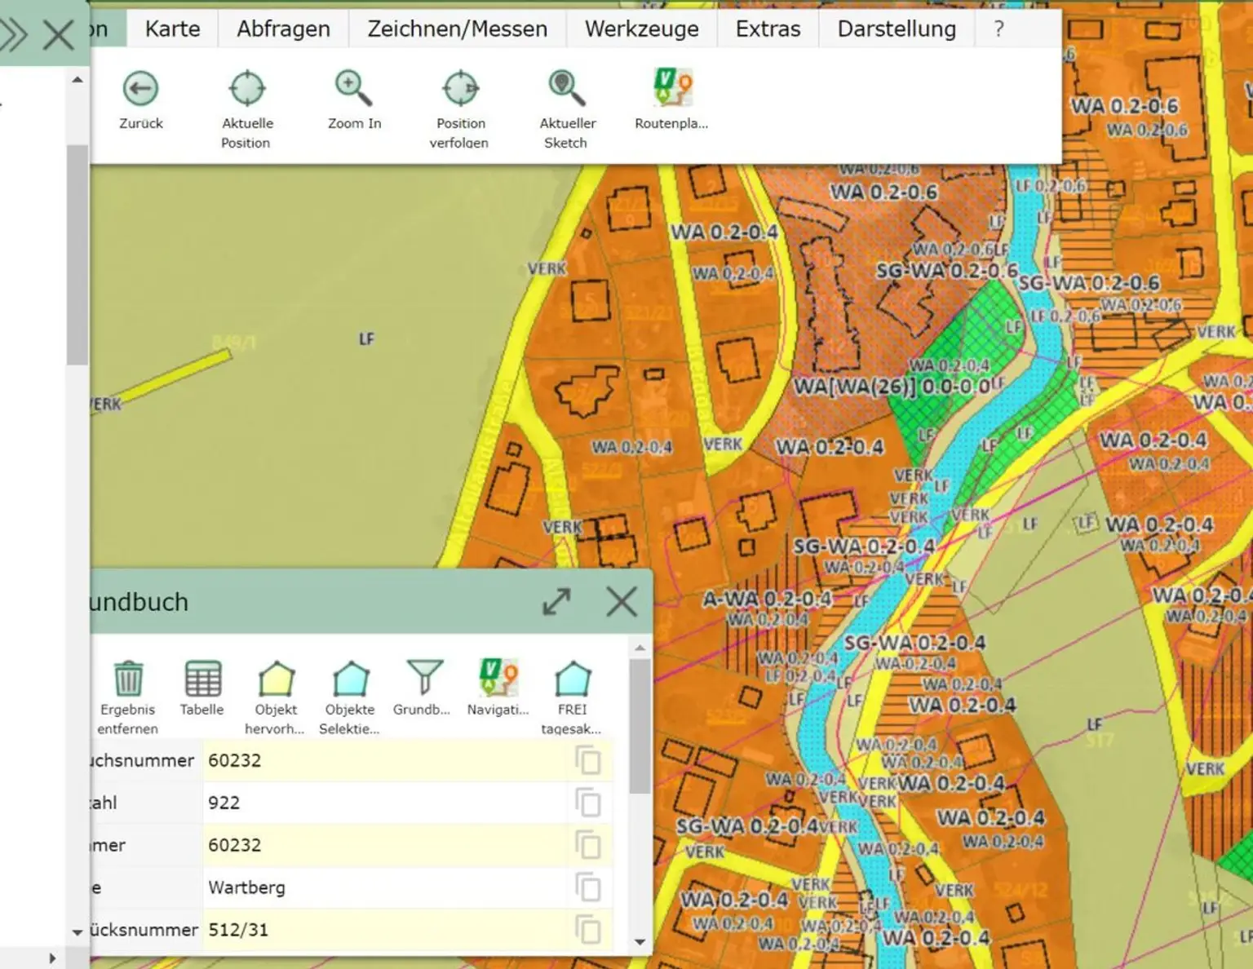Close the Grundbuch results panel

(x=622, y=603)
